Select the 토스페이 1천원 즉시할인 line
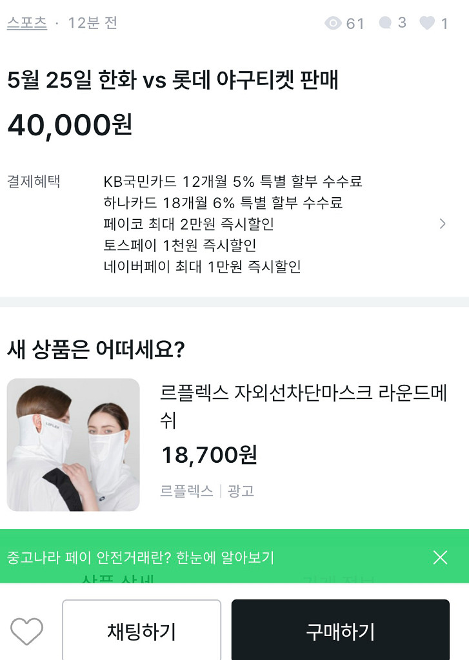The height and width of the screenshot is (660, 469). (180, 246)
